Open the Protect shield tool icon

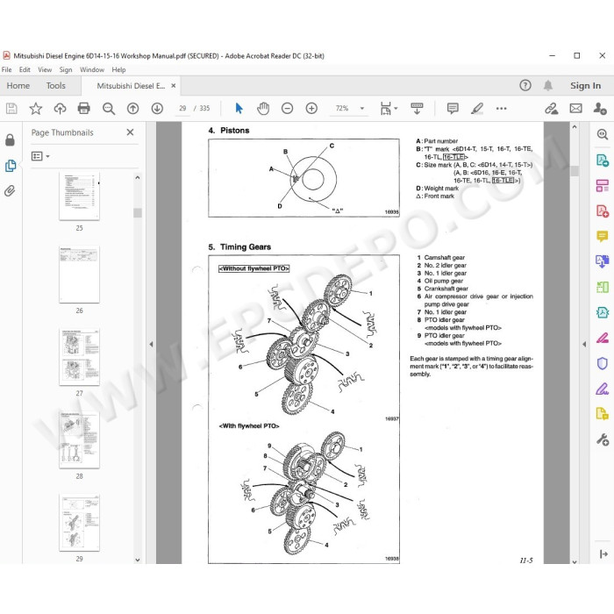point(603,363)
